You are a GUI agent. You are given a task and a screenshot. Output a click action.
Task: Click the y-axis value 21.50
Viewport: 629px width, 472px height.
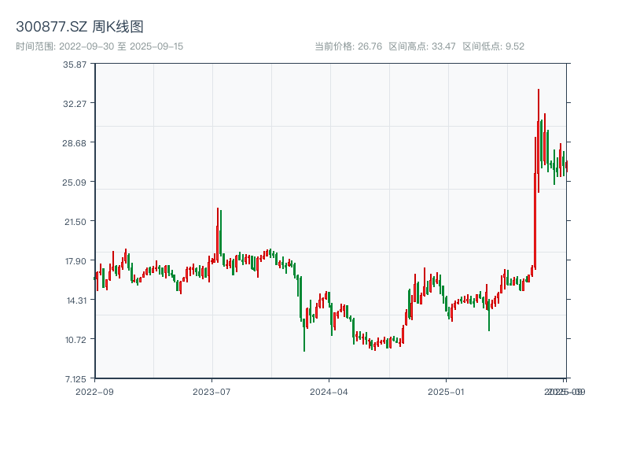coord(75,222)
